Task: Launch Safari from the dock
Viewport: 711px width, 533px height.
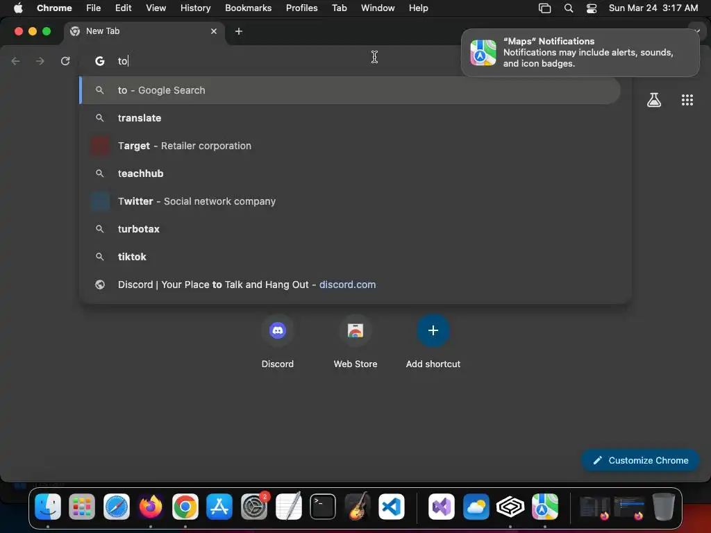Action: pyautogui.click(x=117, y=507)
